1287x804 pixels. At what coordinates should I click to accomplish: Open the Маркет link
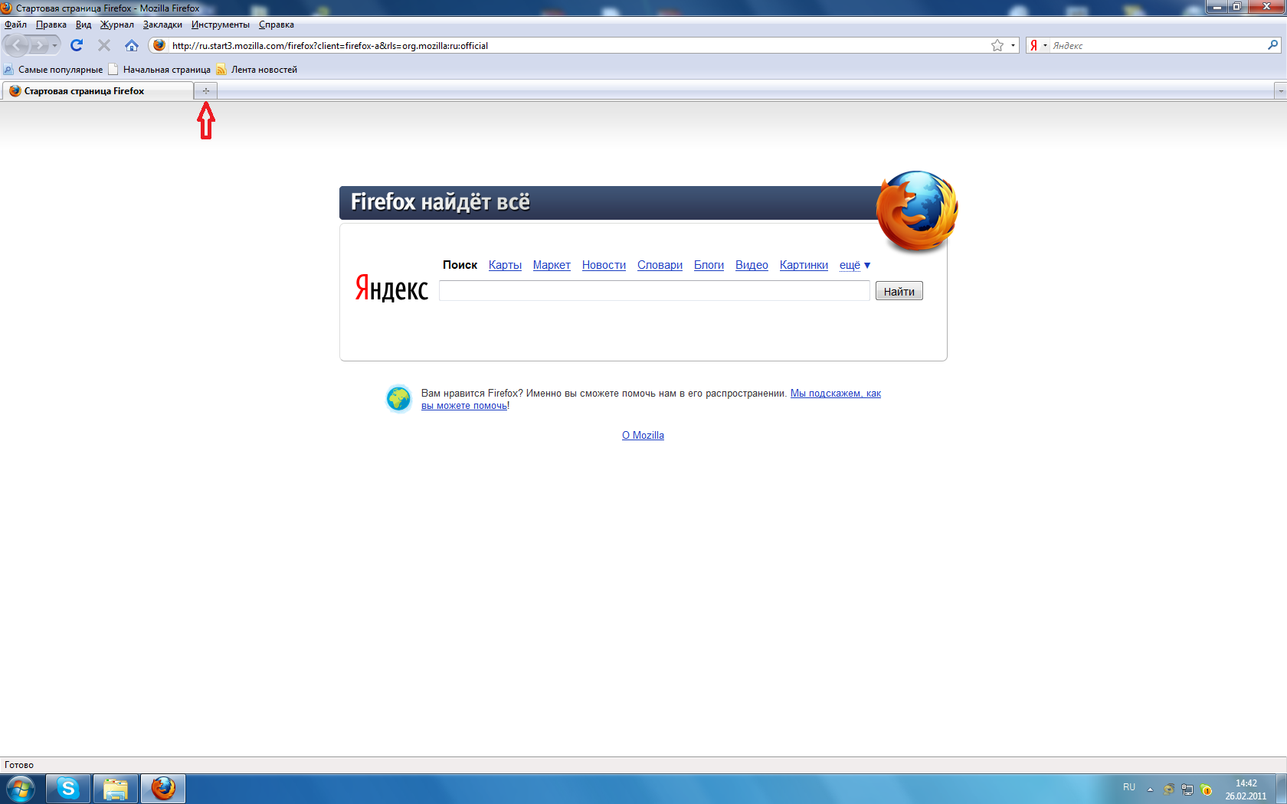(x=552, y=265)
